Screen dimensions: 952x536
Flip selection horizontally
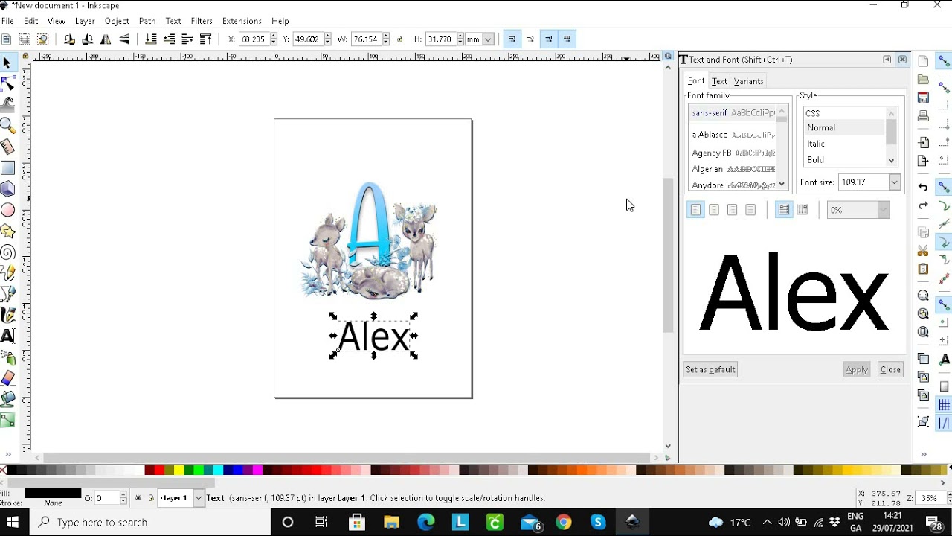tap(106, 39)
